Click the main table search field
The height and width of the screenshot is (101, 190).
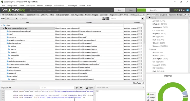(x=126, y=19)
